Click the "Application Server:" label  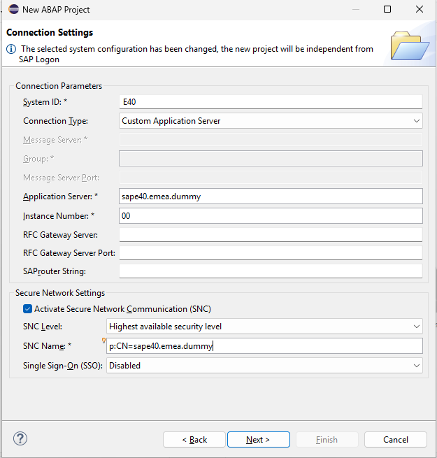(60, 196)
